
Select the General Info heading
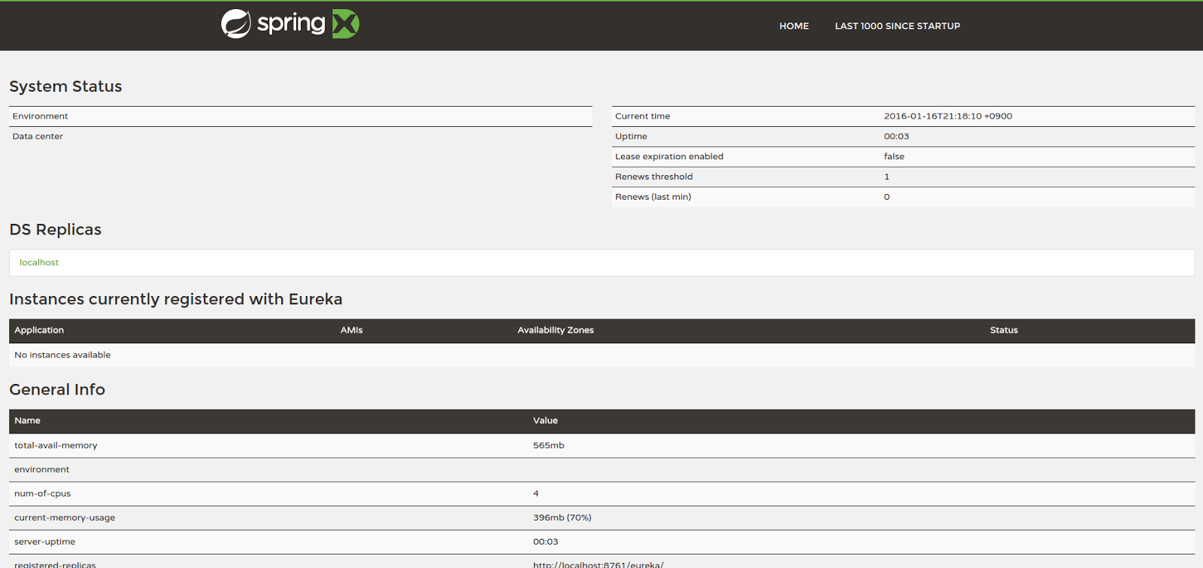[57, 389]
